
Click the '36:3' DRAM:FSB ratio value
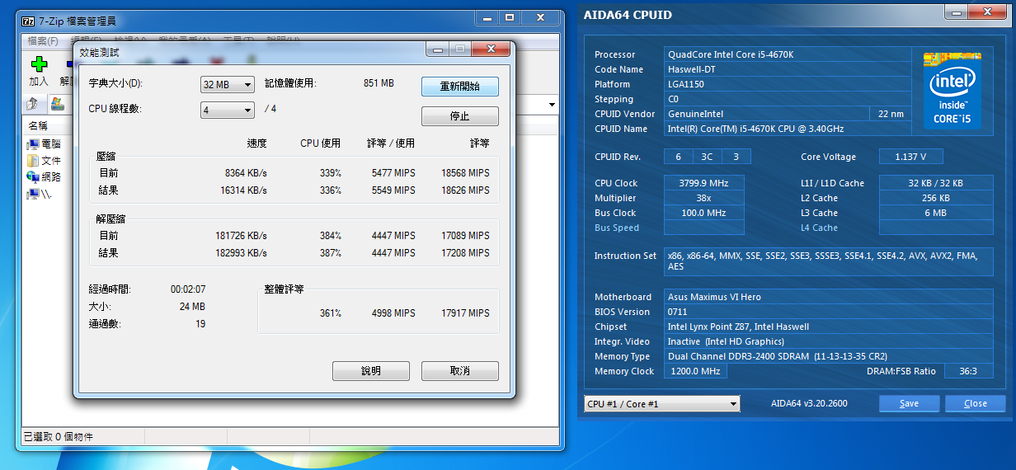pyautogui.click(x=967, y=371)
